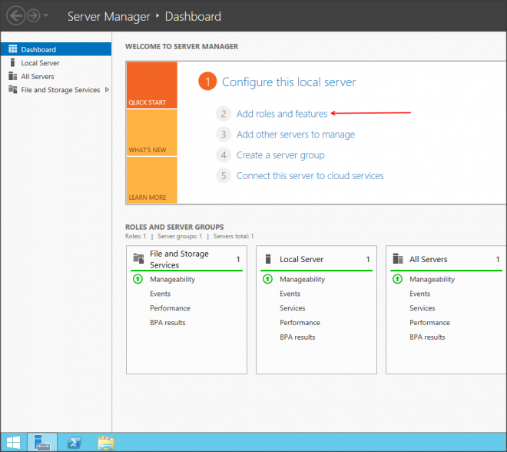Click Create a server group link
507x452 pixels.
click(280, 155)
